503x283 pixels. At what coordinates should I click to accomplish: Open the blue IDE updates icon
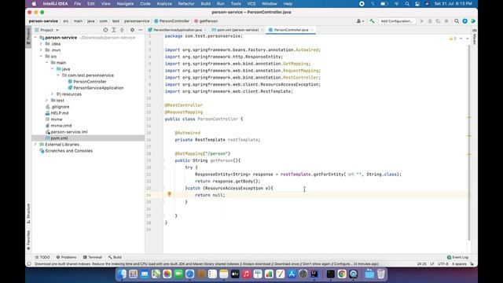click(464, 21)
